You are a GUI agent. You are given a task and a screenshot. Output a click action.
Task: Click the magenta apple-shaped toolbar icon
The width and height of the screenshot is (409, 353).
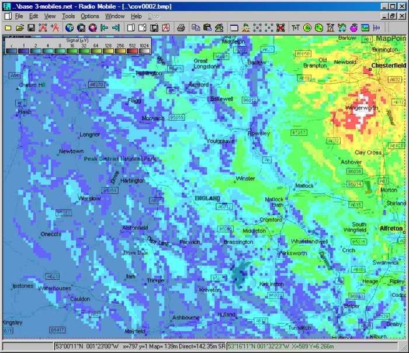click(353, 28)
